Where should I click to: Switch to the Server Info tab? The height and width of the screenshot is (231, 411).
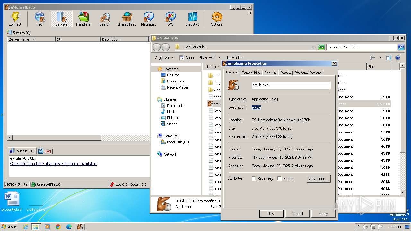[22, 151]
